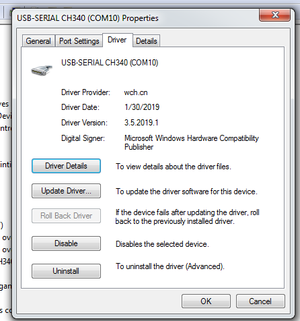Switch to the General tab
Image resolution: width=300 pixels, height=321 pixels.
click(x=38, y=41)
